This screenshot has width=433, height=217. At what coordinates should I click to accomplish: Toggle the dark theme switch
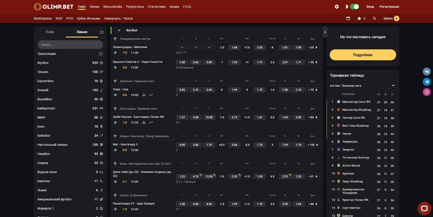(354, 7)
